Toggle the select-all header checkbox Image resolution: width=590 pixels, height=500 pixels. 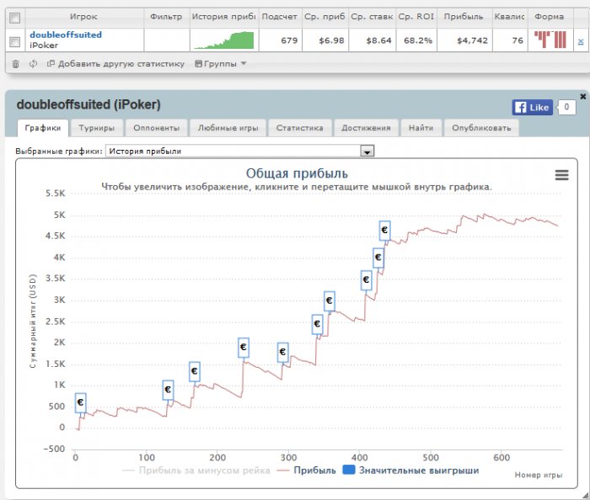point(13,17)
